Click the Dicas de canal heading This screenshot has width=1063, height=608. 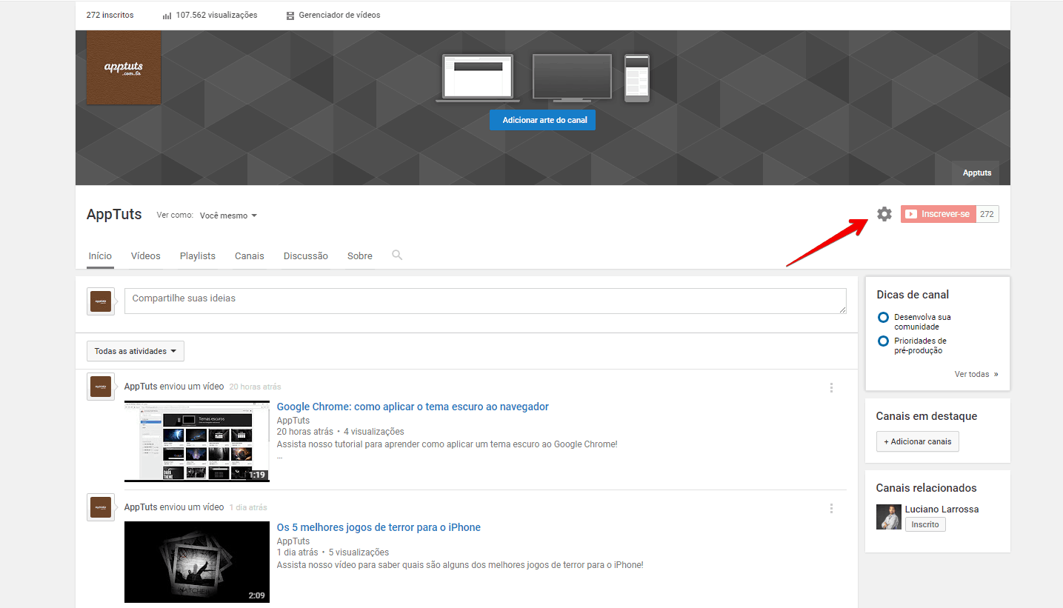913,294
